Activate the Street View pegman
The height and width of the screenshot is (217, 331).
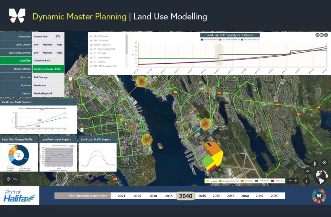315,164
